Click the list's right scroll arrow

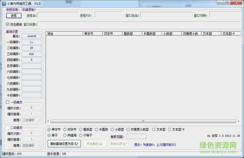238,121
